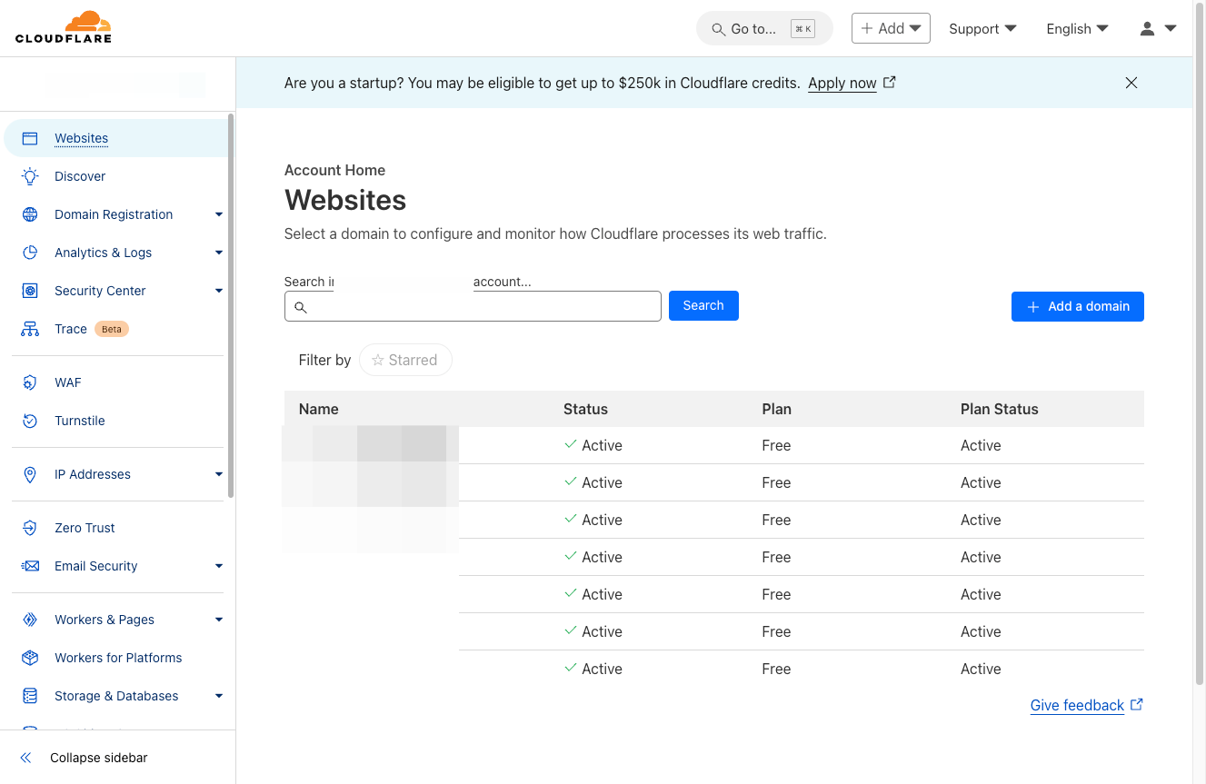
Task: Click the collapse sidebar chevrons icon
Action: click(x=26, y=758)
